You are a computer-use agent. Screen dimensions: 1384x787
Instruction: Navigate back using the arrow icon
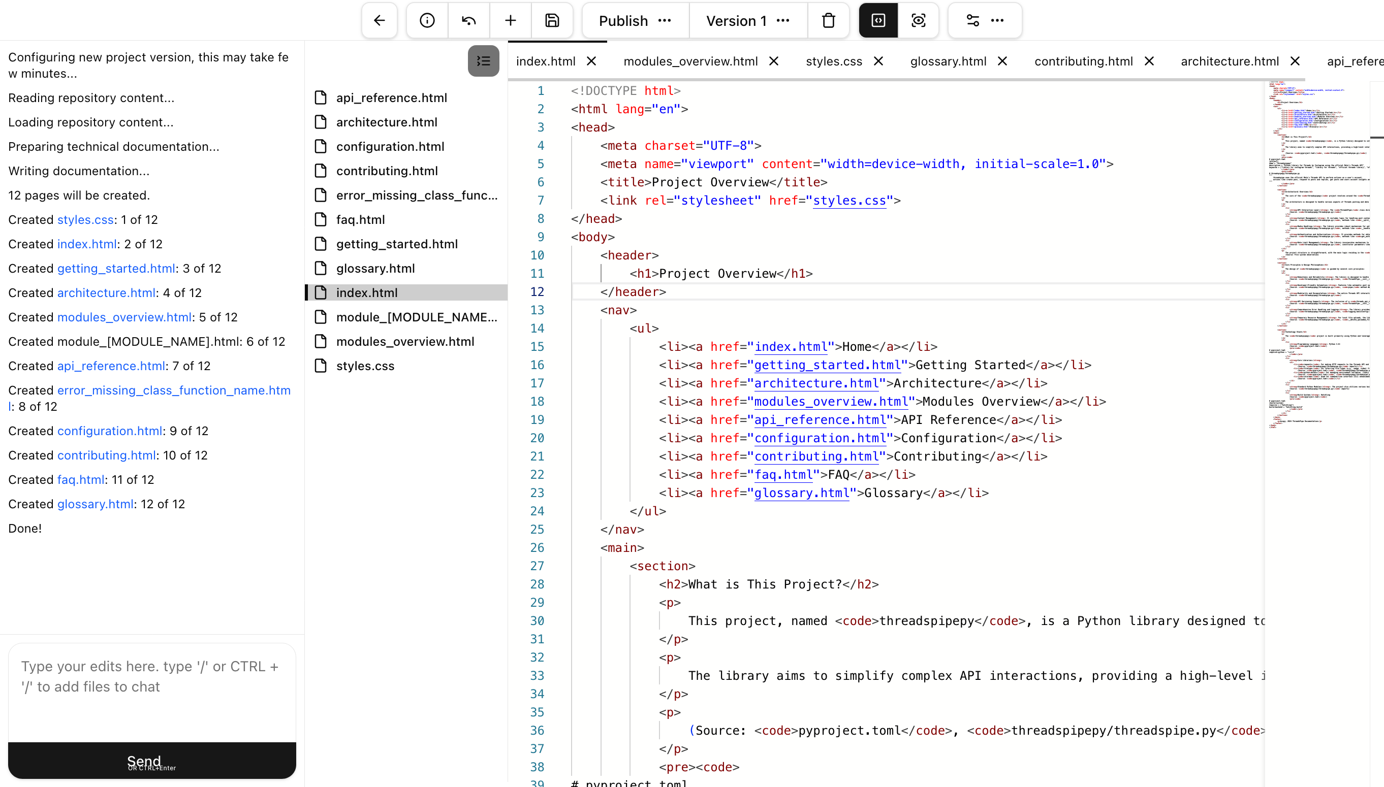pos(379,20)
